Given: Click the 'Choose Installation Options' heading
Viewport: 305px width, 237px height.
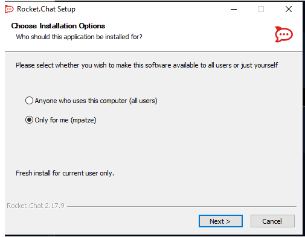Looking at the screenshot, I should tap(58, 26).
